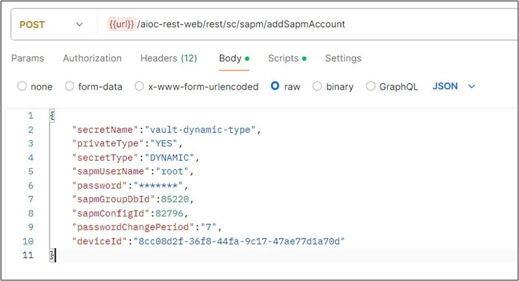
Task: Click the "secretName" key in the body
Action: [105, 130]
